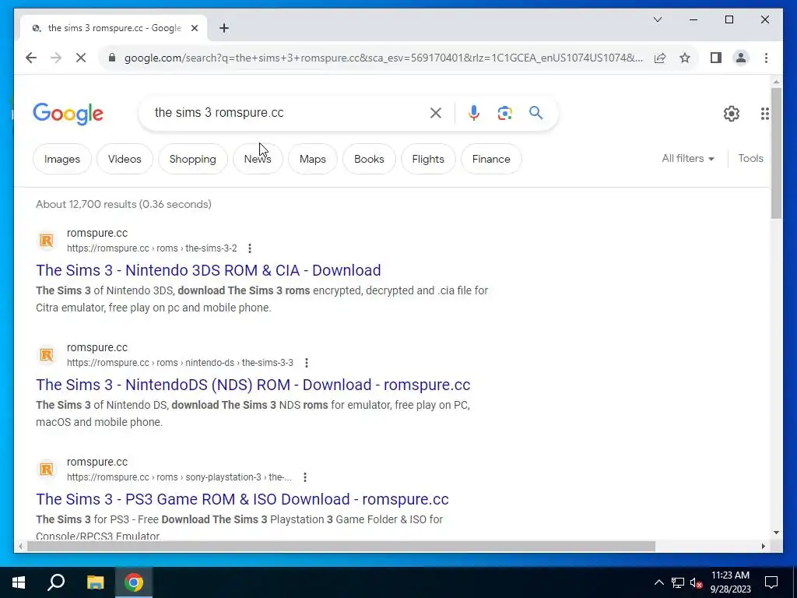Click romspure.cc favicon of NDS result
This screenshot has width=797, height=598.
pyautogui.click(x=47, y=354)
